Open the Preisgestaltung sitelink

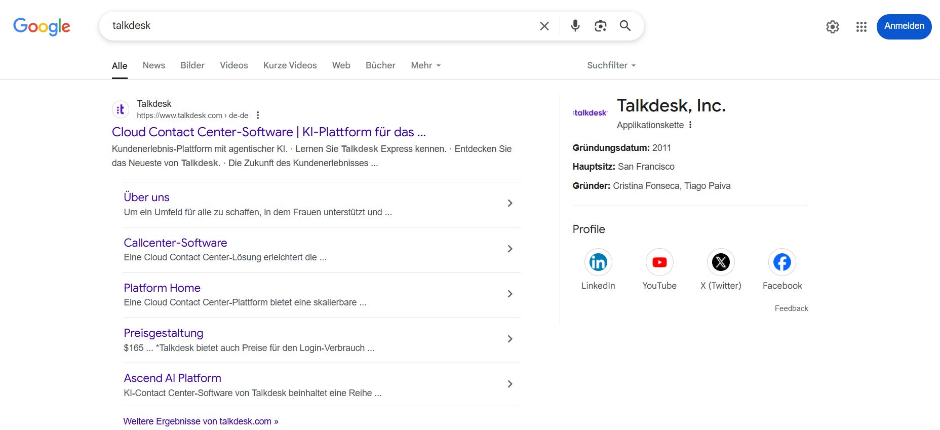click(x=164, y=333)
